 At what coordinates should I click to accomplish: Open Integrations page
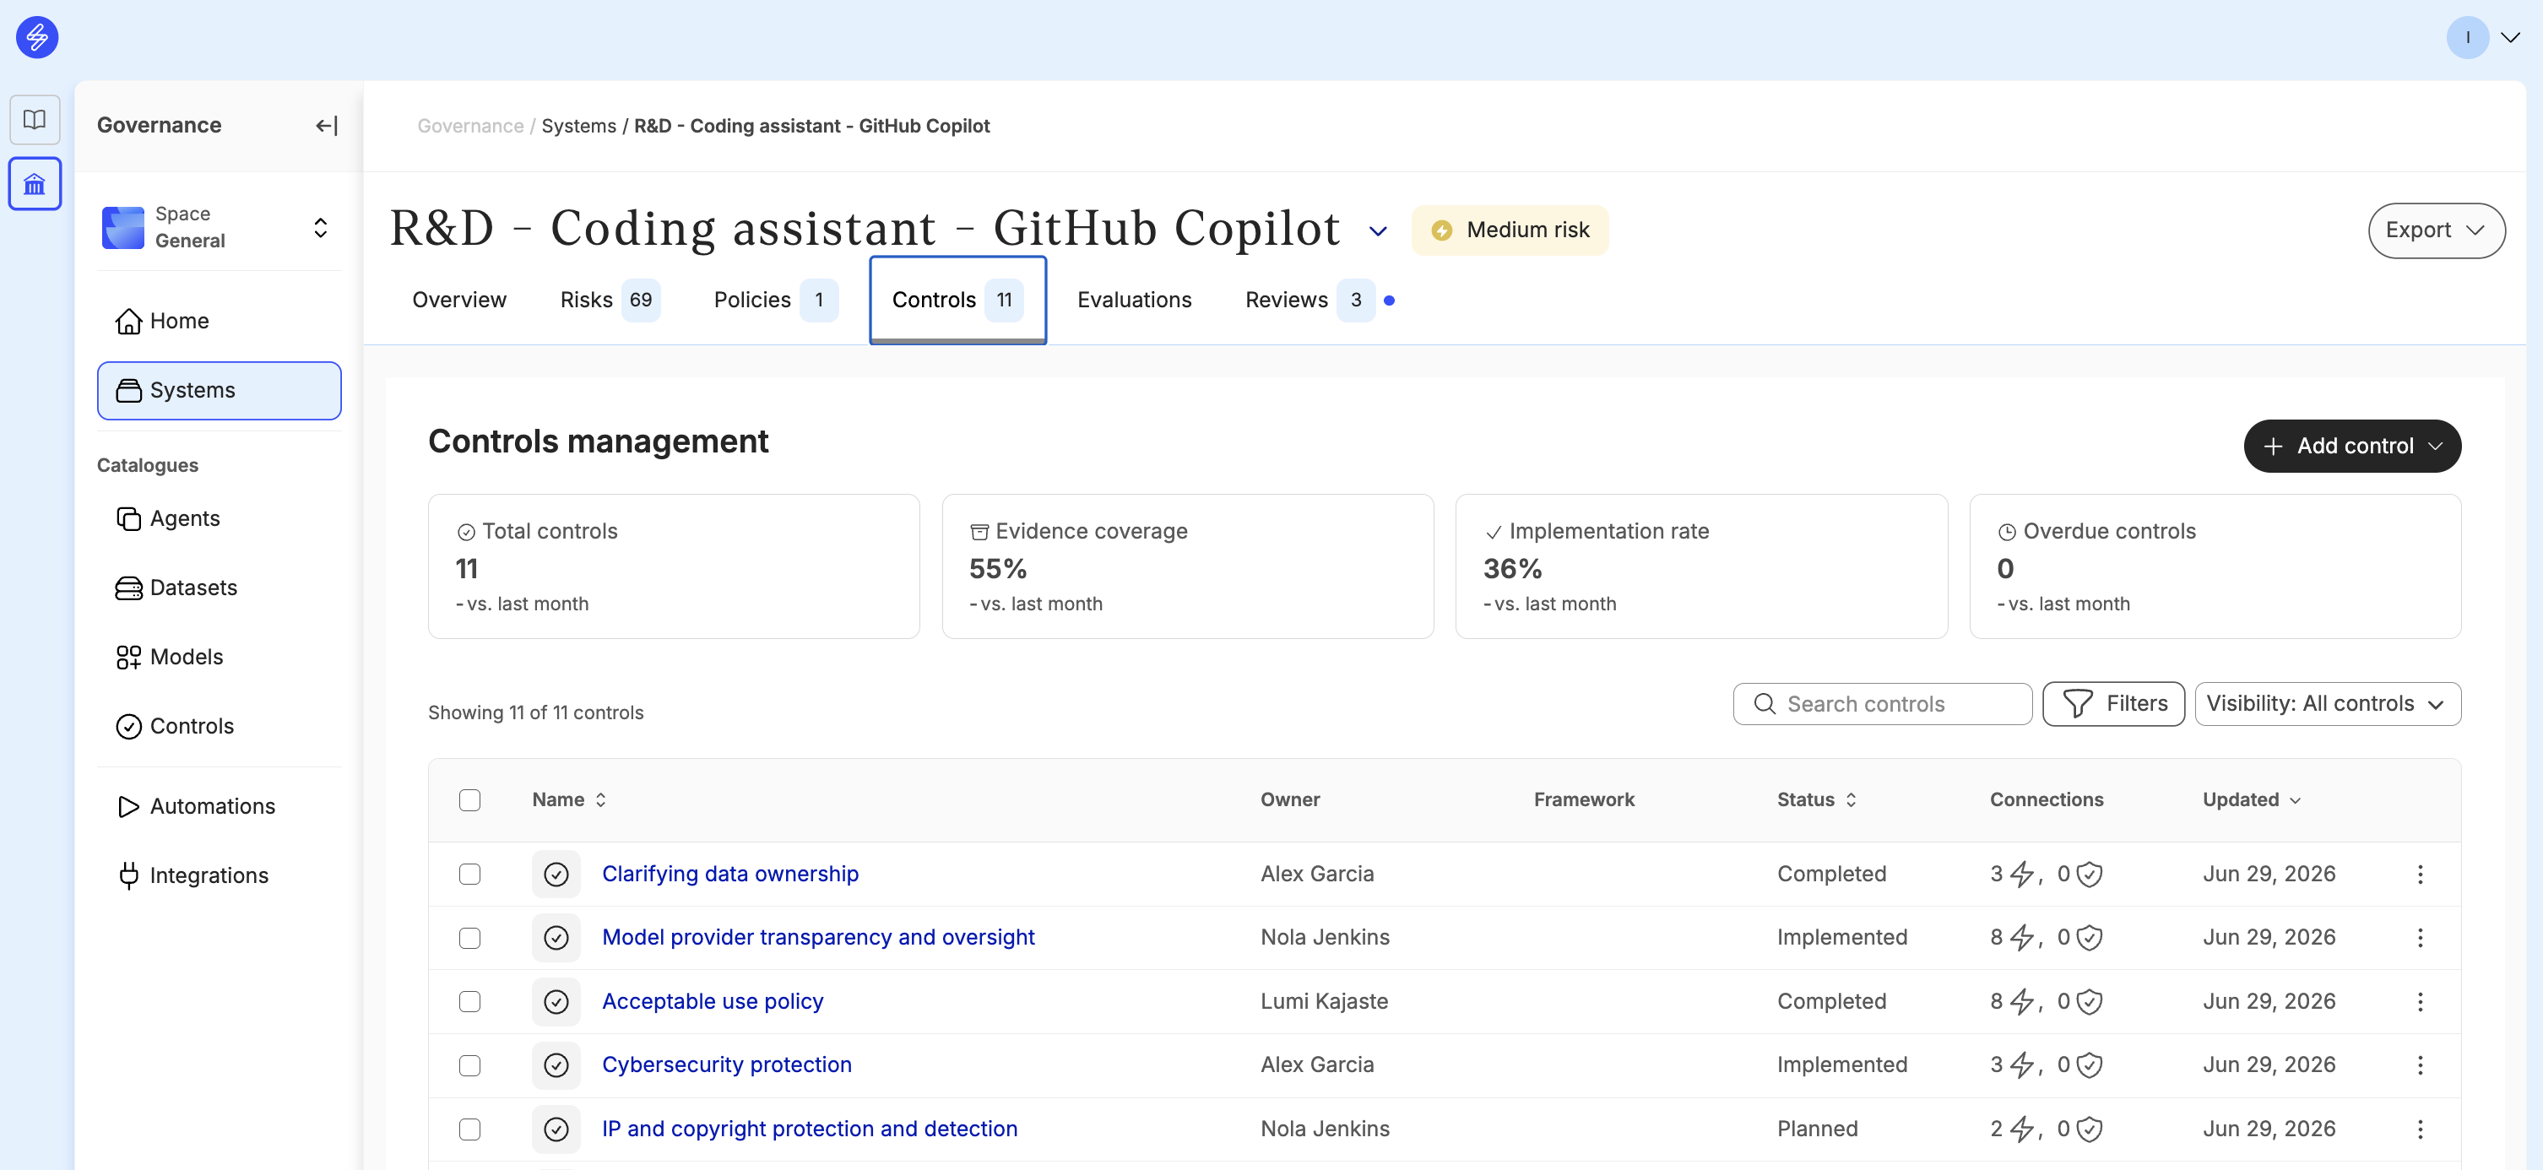tap(220, 875)
